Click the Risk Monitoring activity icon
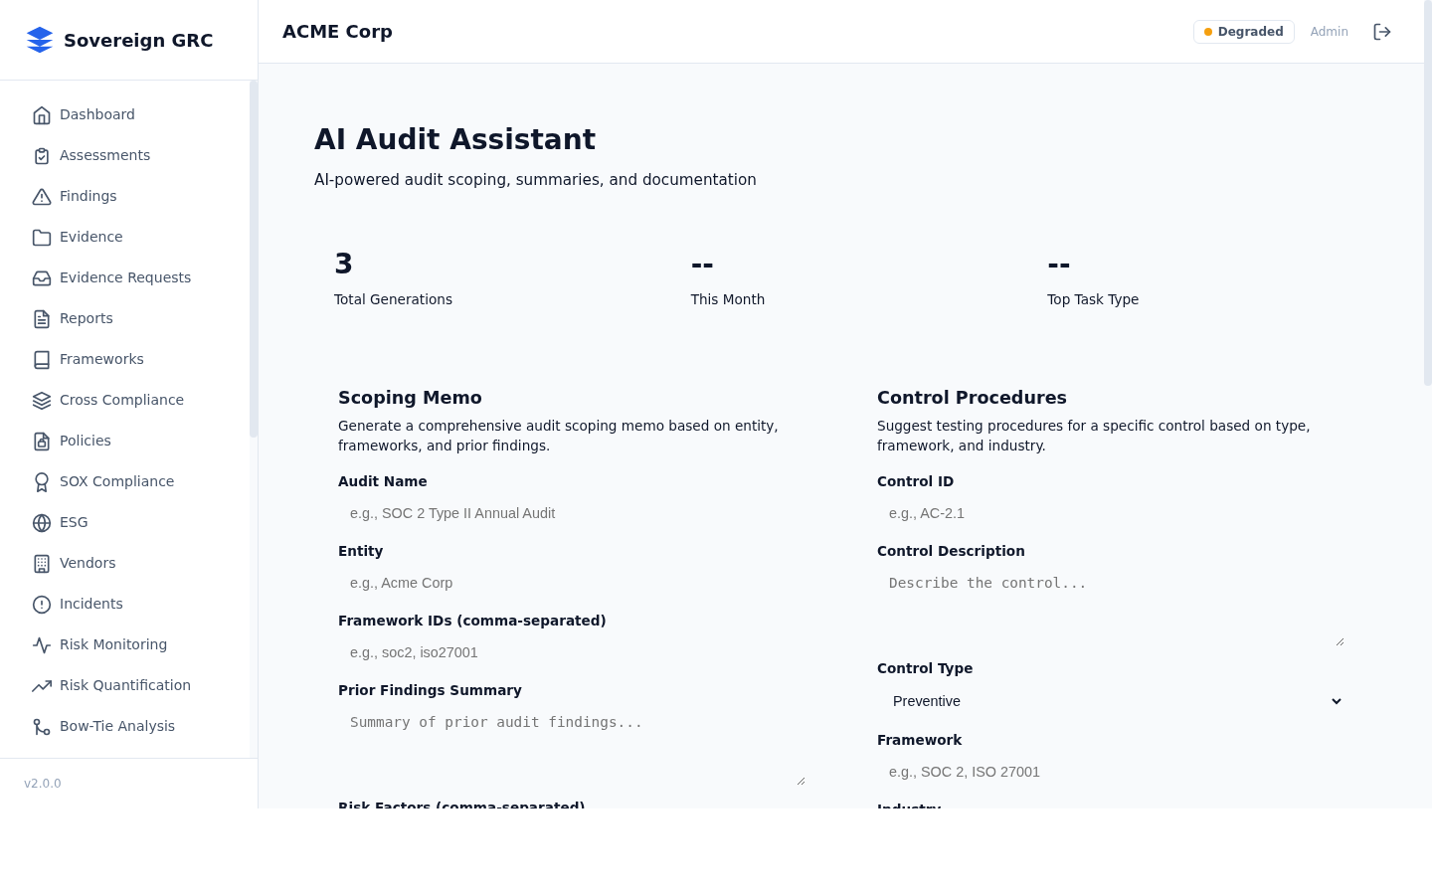 tap(42, 644)
